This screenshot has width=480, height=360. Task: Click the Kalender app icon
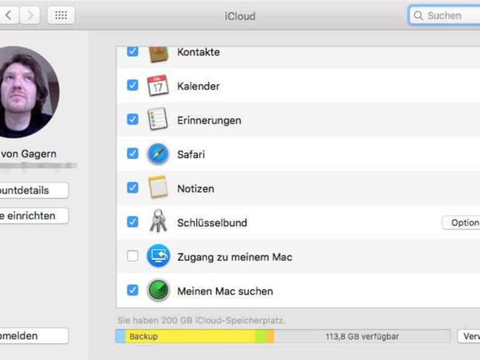point(158,86)
